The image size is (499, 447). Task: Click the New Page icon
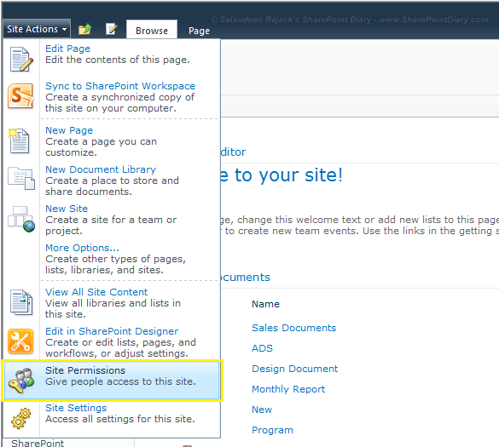(19, 140)
